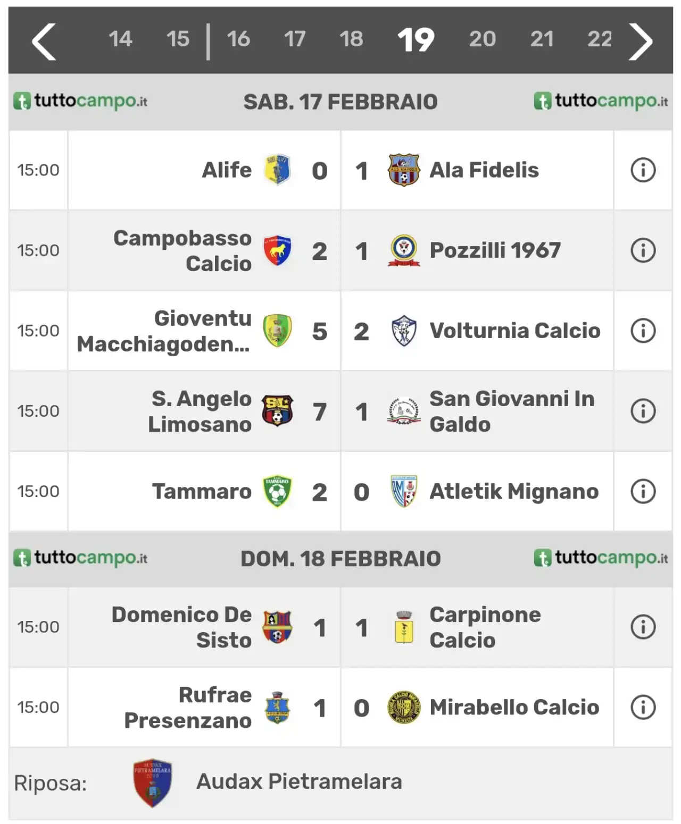Screen dimensions: 681x824
Task: Click the Tammaro green crest logo
Action: (277, 491)
